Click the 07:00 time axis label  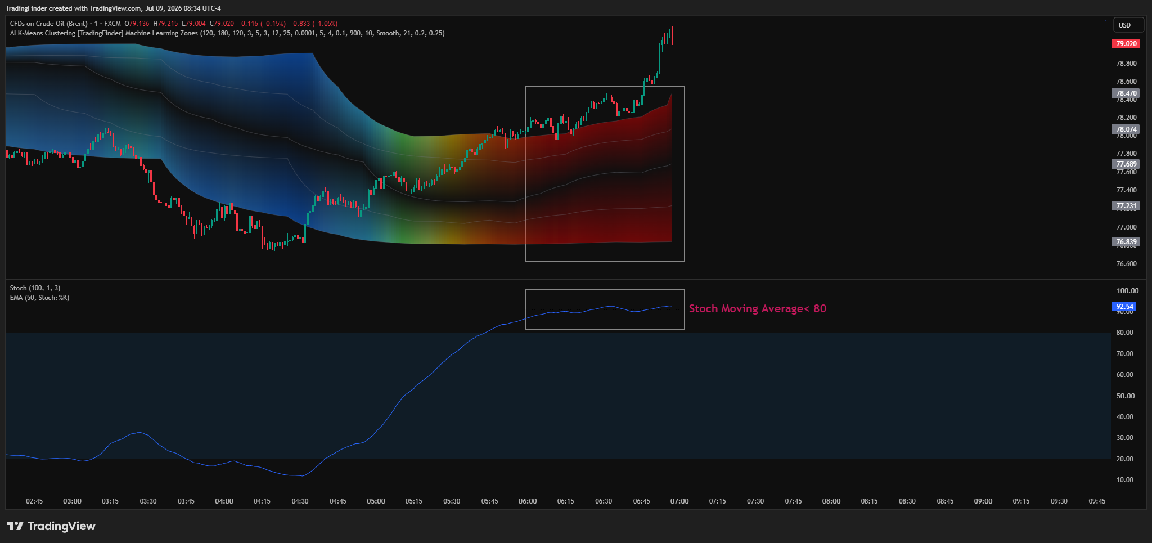point(679,501)
